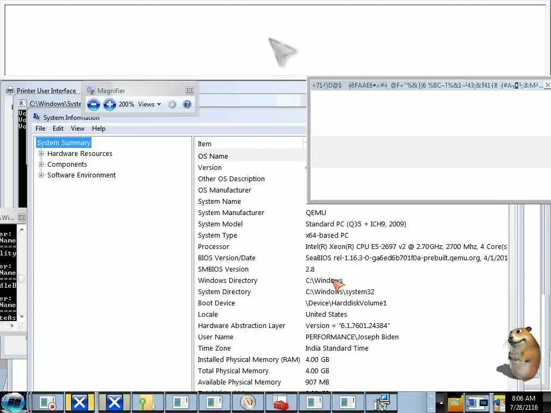Expand the Hardware Resources plus box
551x413 pixels.
click(41, 153)
